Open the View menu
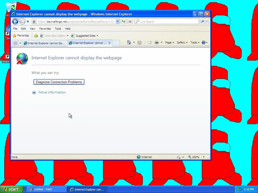 click(33, 29)
